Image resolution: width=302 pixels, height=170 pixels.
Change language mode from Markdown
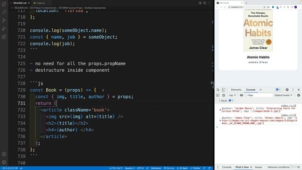[x=156, y=168]
